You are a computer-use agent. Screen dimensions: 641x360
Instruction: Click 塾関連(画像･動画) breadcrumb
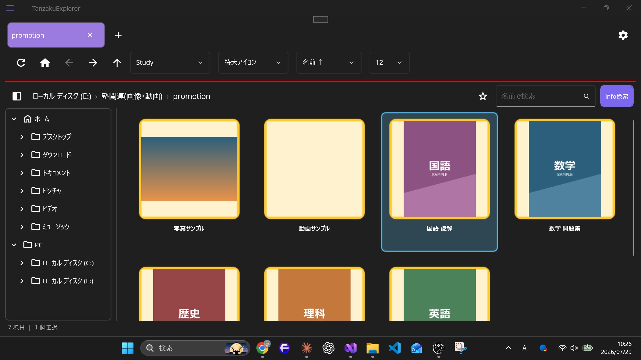coord(132,96)
